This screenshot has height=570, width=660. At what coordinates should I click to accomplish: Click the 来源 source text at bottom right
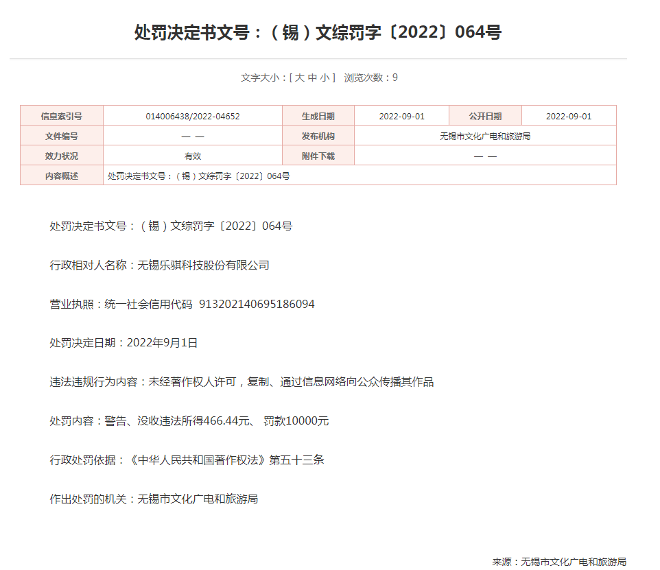tap(558, 562)
